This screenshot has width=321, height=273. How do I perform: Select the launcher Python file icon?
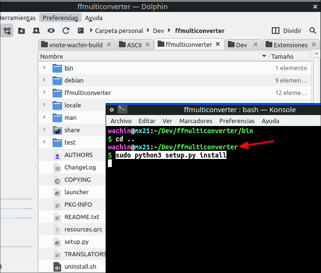[x=57, y=192]
